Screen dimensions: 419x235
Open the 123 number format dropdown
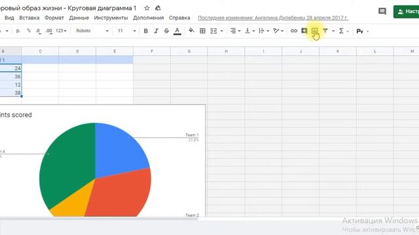click(x=61, y=31)
